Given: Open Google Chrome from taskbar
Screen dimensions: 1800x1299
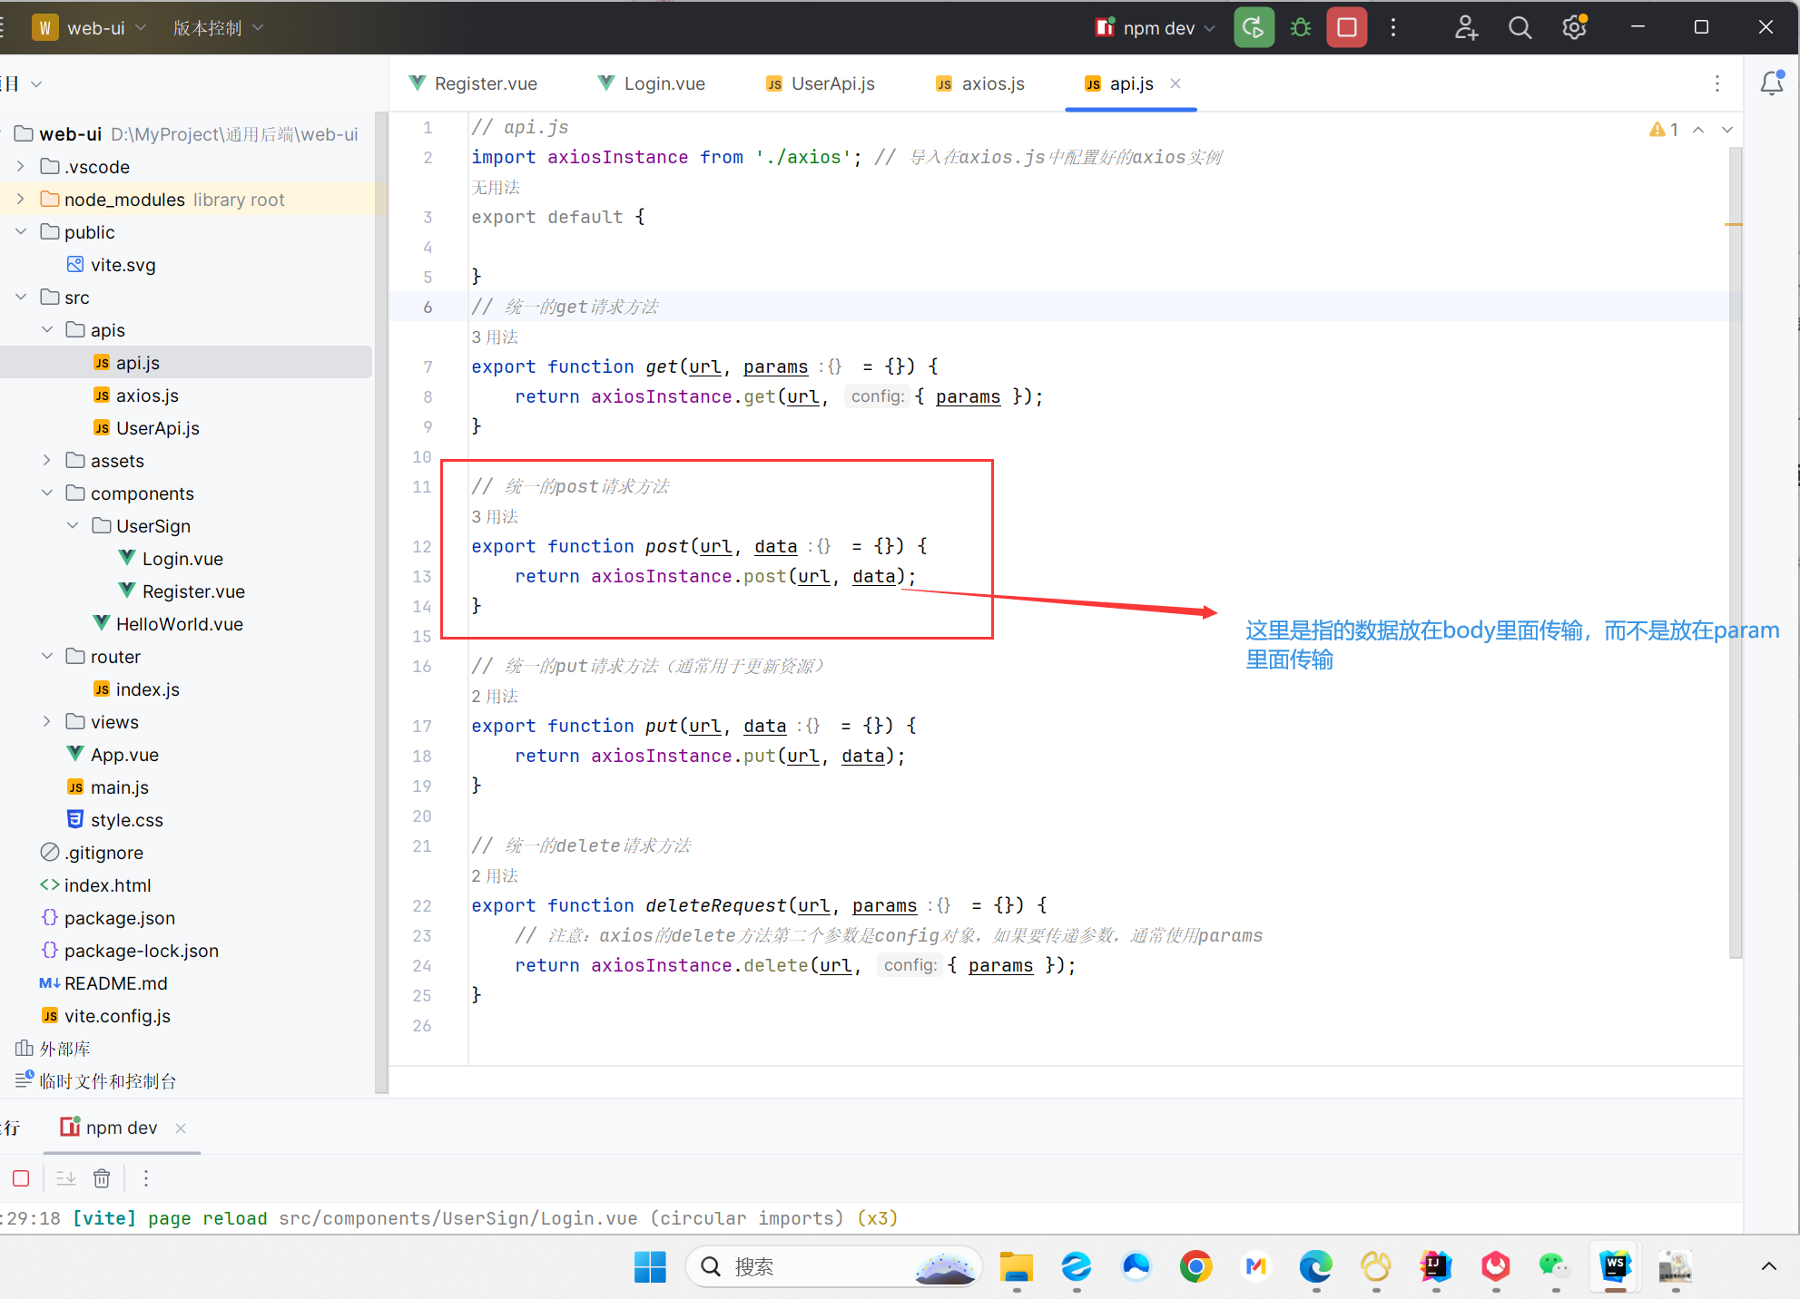Looking at the screenshot, I should (x=1196, y=1267).
